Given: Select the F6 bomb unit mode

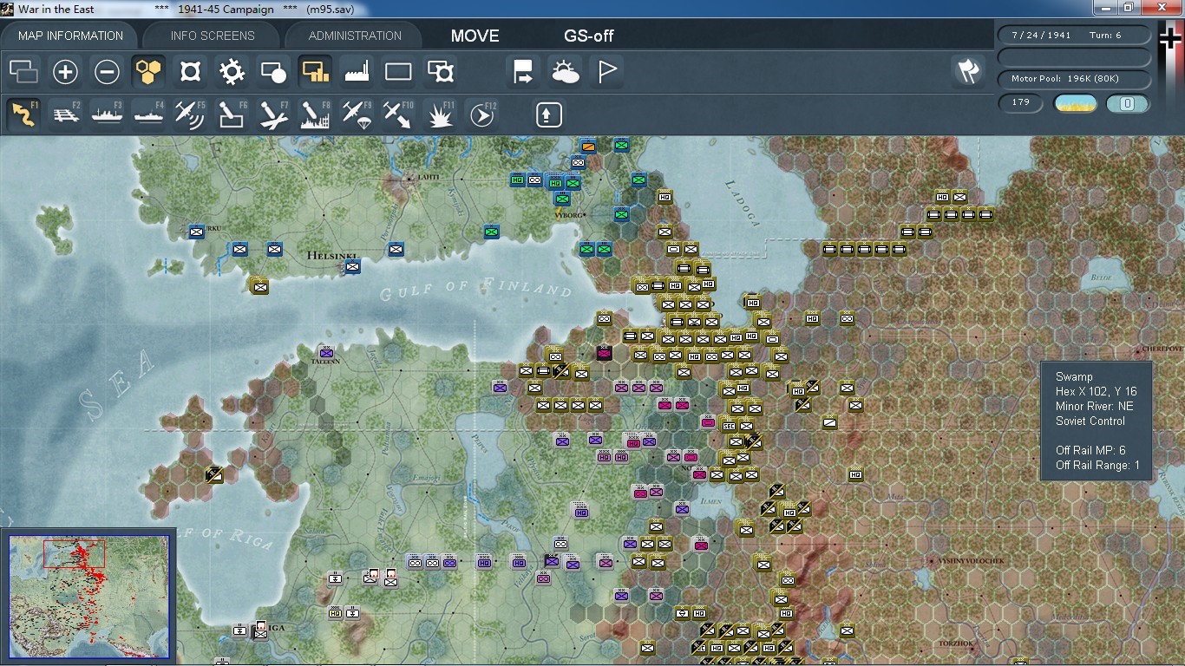Looking at the screenshot, I should tap(232, 114).
